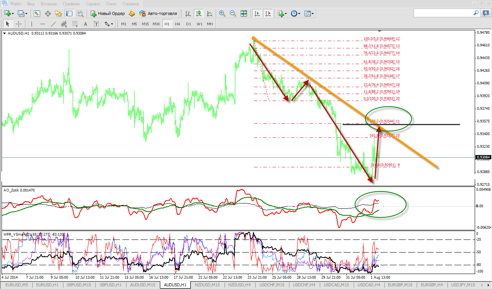
Task: Select the text tool marked A
Action: click(x=85, y=24)
